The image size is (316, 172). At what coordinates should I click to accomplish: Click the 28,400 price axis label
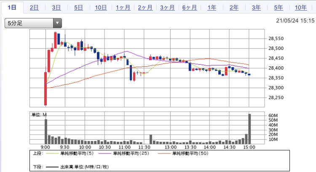click(276, 68)
